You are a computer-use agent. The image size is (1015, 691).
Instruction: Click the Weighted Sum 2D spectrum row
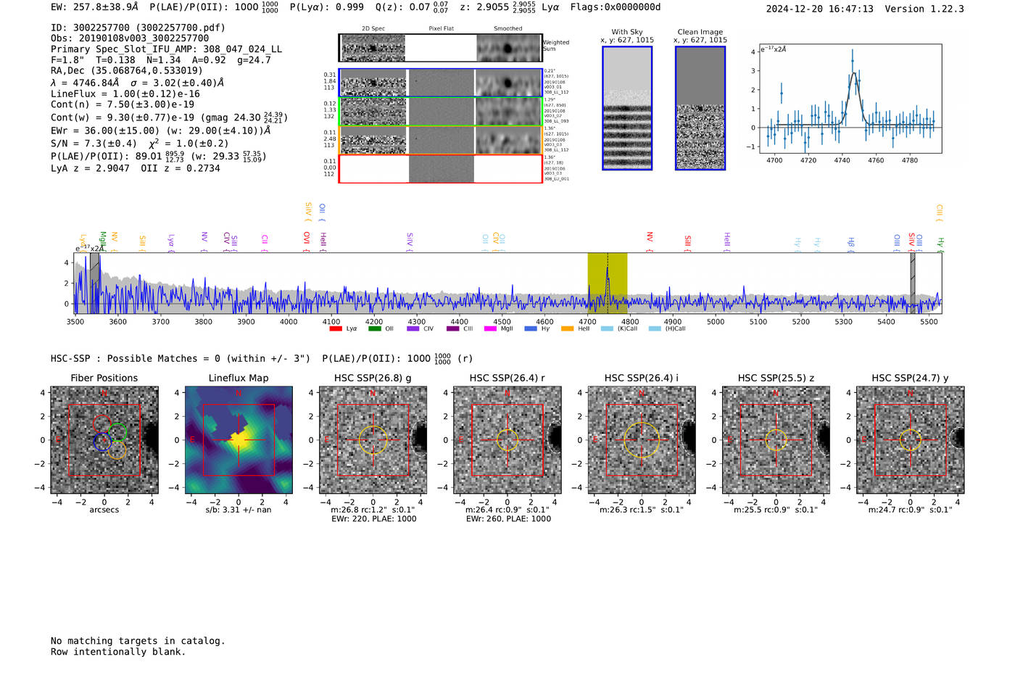pos(441,48)
